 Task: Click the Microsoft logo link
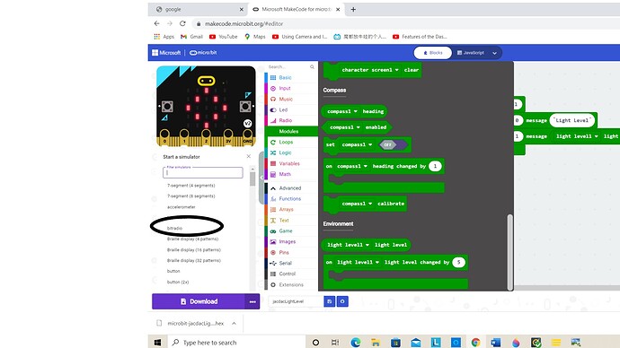click(x=166, y=53)
